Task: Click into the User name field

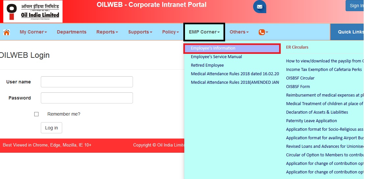Action: [87, 82]
